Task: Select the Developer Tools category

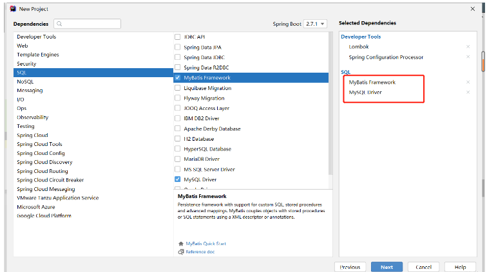Action: click(36, 37)
